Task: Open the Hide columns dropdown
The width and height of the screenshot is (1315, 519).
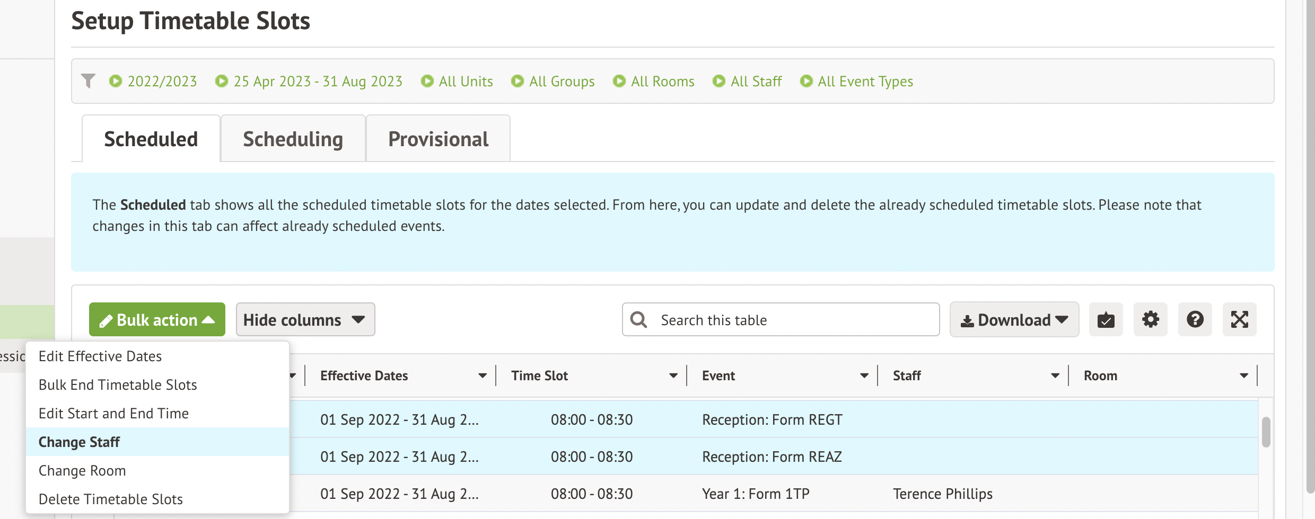Action: pos(305,320)
